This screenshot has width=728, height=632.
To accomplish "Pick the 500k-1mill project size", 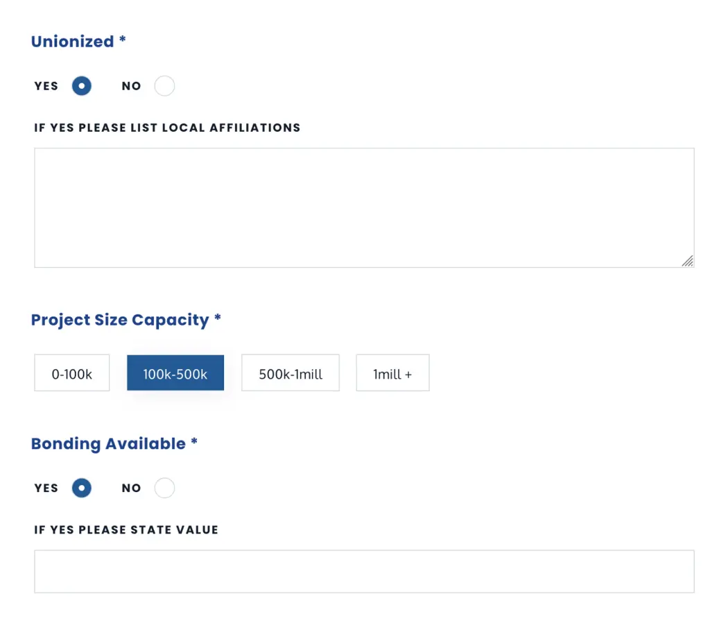I will [291, 373].
